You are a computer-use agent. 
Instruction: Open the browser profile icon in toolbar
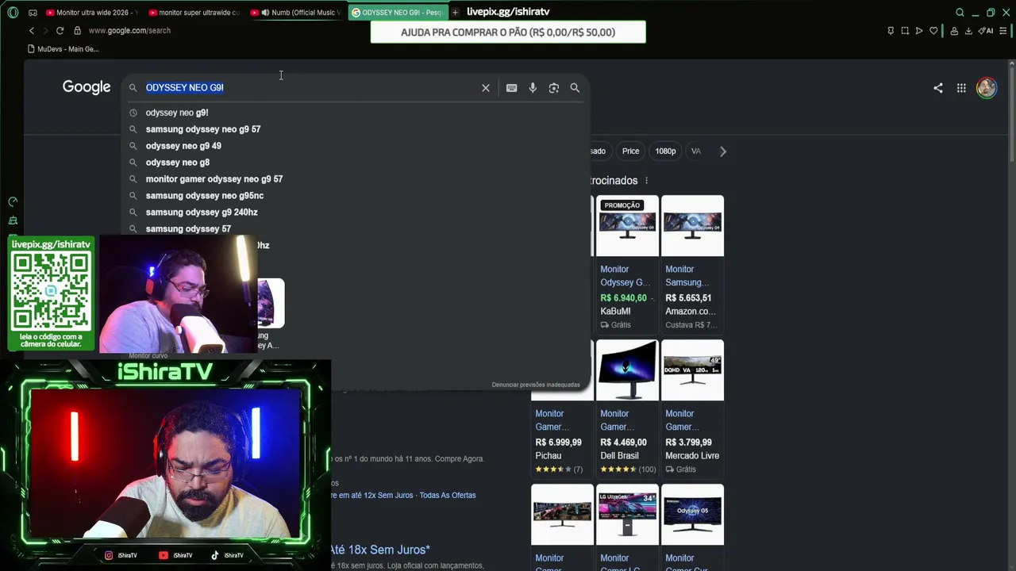tap(954, 31)
